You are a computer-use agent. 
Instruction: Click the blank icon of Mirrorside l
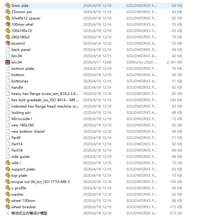click(x=8, y=119)
